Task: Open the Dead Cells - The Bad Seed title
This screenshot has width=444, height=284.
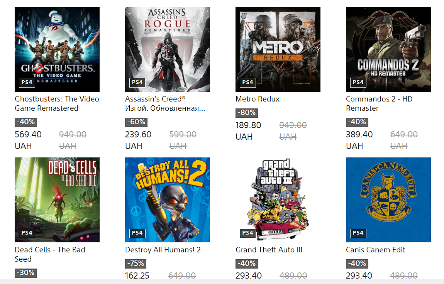Action: (x=50, y=254)
